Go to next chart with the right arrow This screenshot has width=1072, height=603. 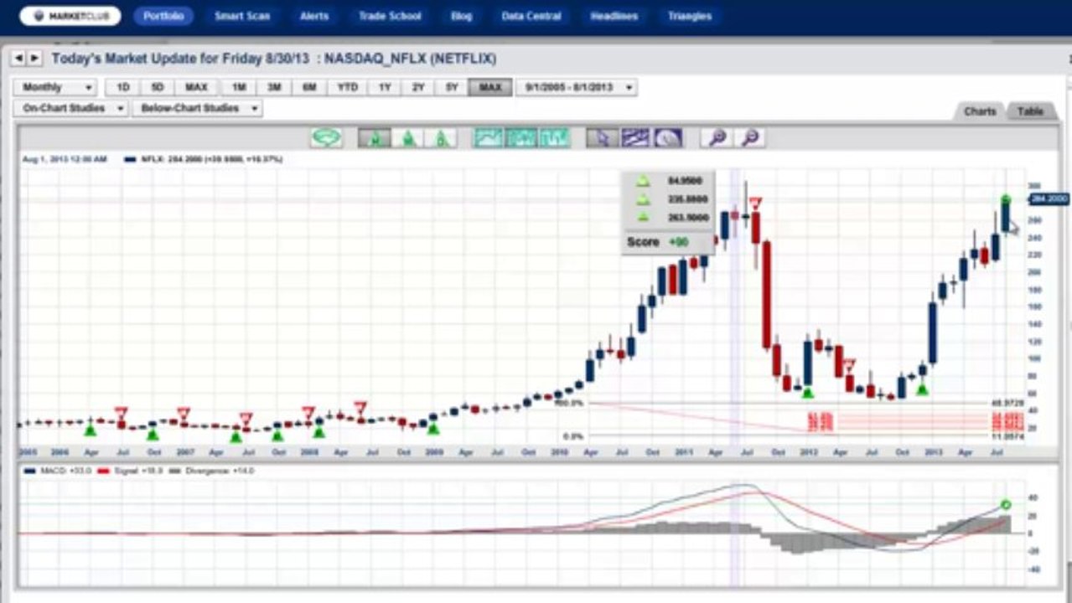(34, 58)
